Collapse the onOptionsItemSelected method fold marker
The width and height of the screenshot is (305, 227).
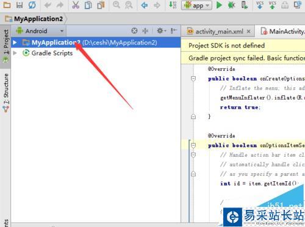193,145
